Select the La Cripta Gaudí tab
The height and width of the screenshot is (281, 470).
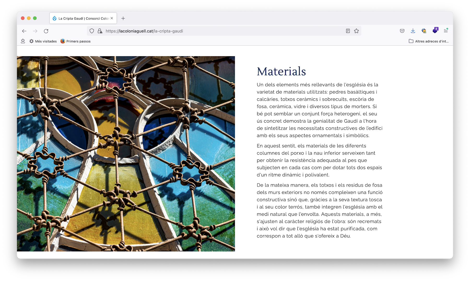pyautogui.click(x=81, y=19)
